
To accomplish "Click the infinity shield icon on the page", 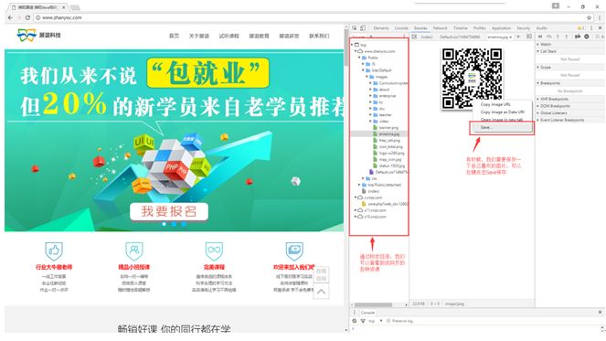I will pos(214,250).
